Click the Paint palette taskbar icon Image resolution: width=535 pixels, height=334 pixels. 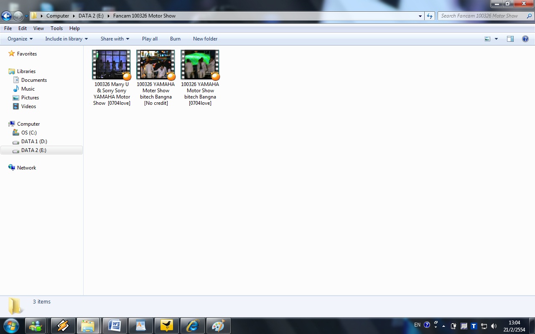(x=218, y=326)
